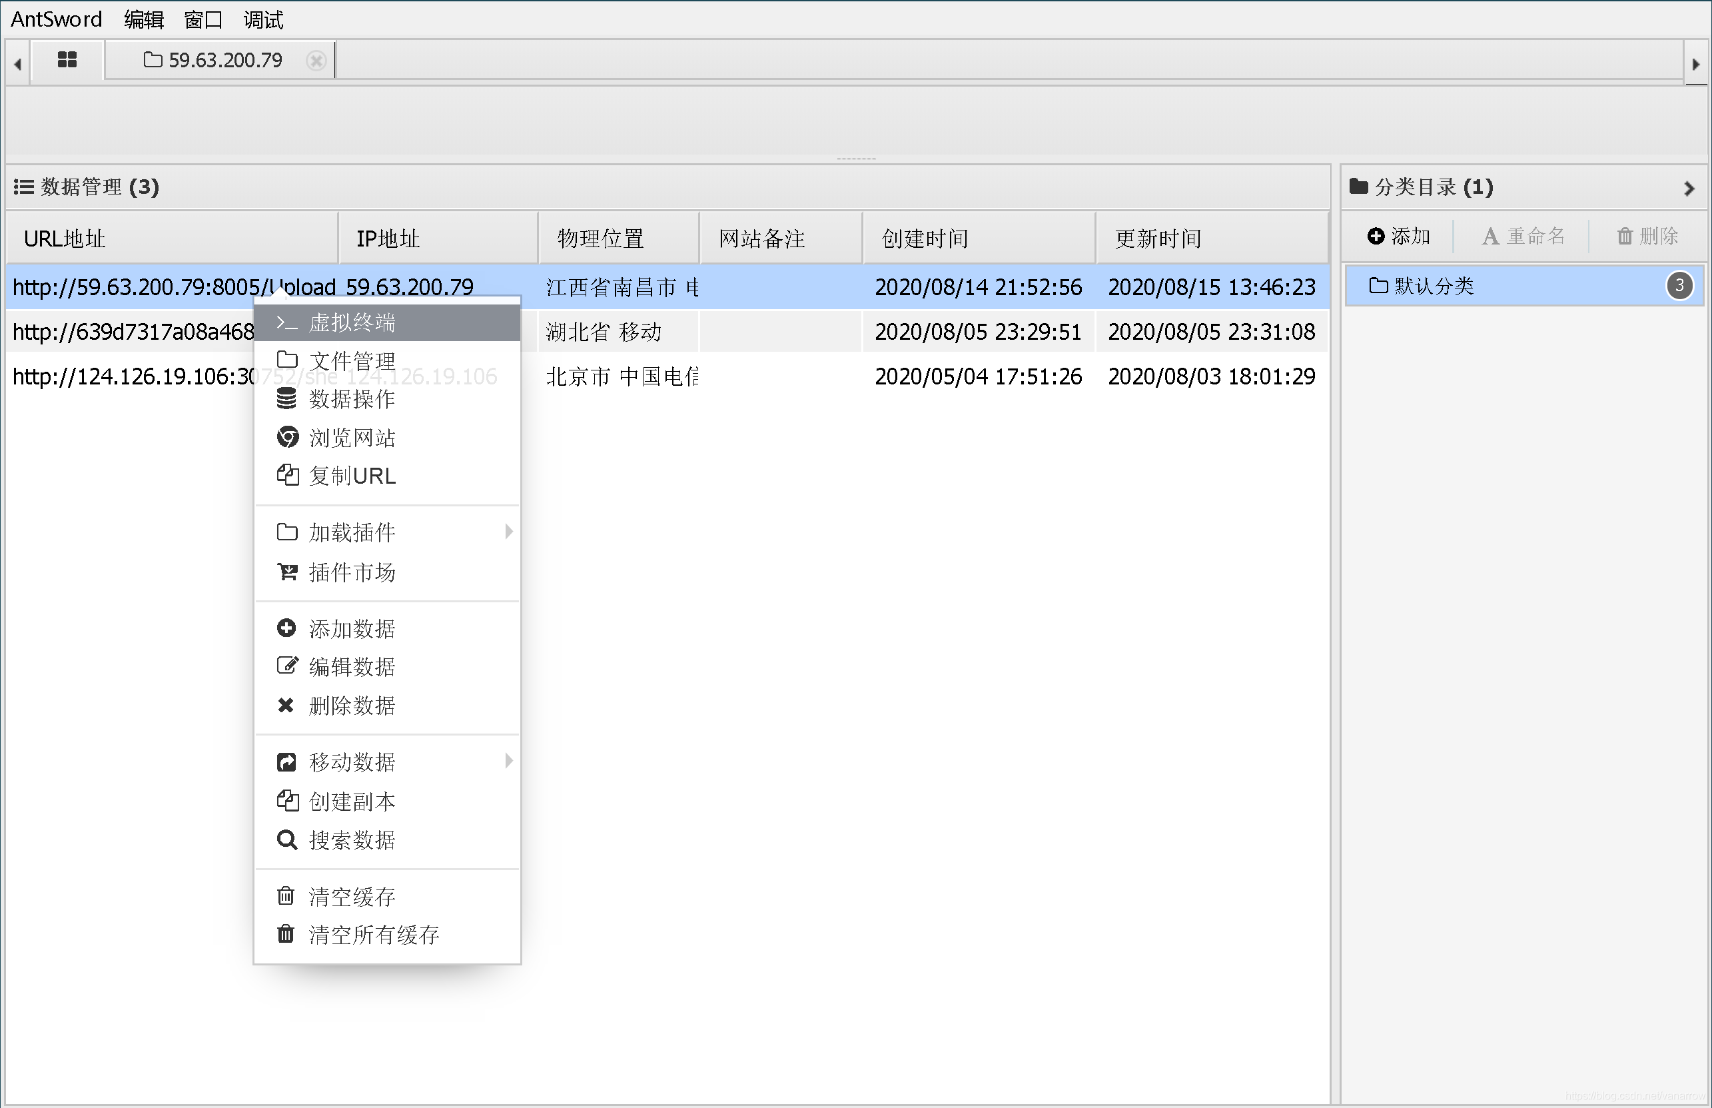Click creation time 2020/05/04 17:51:26
The width and height of the screenshot is (1712, 1108).
pyautogui.click(x=979, y=376)
